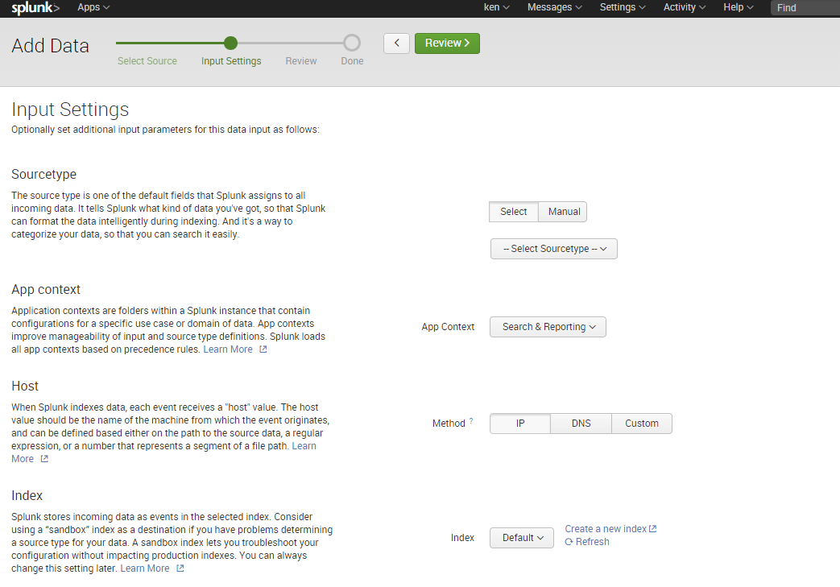
Task: Open the Apps menu
Action: coord(93,7)
